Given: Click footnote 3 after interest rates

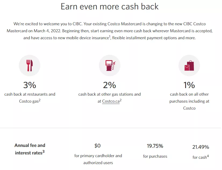Looking at the screenshot, I should [x=44, y=152].
